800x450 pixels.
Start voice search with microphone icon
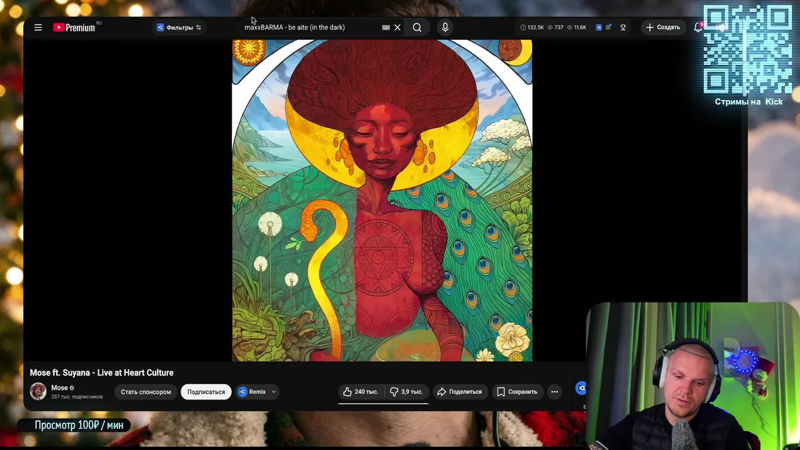[x=445, y=27]
